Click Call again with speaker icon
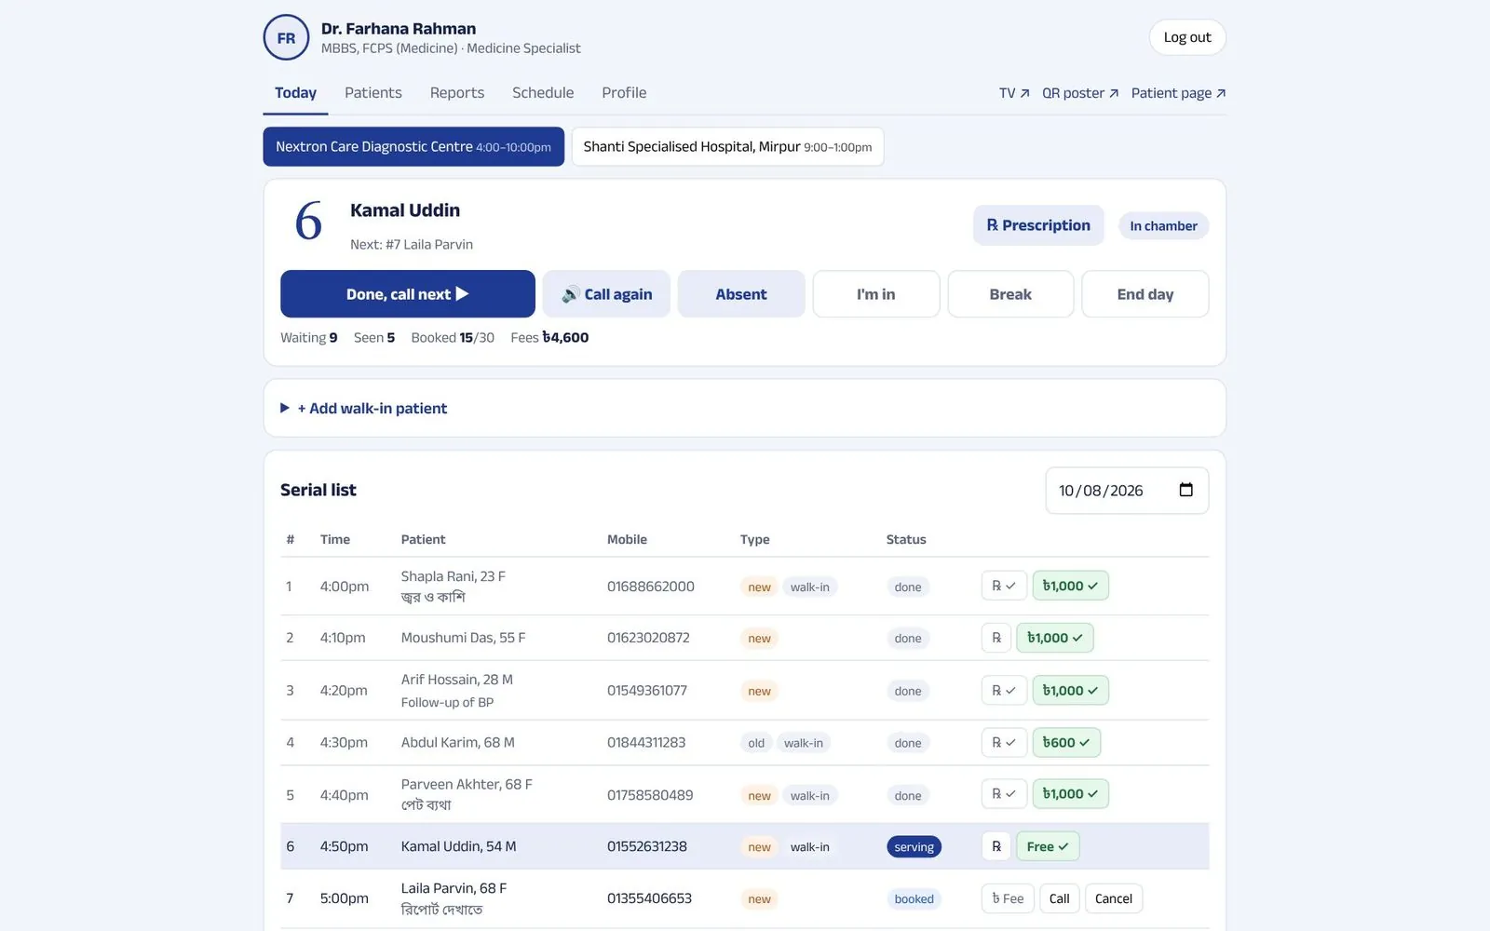 click(606, 294)
